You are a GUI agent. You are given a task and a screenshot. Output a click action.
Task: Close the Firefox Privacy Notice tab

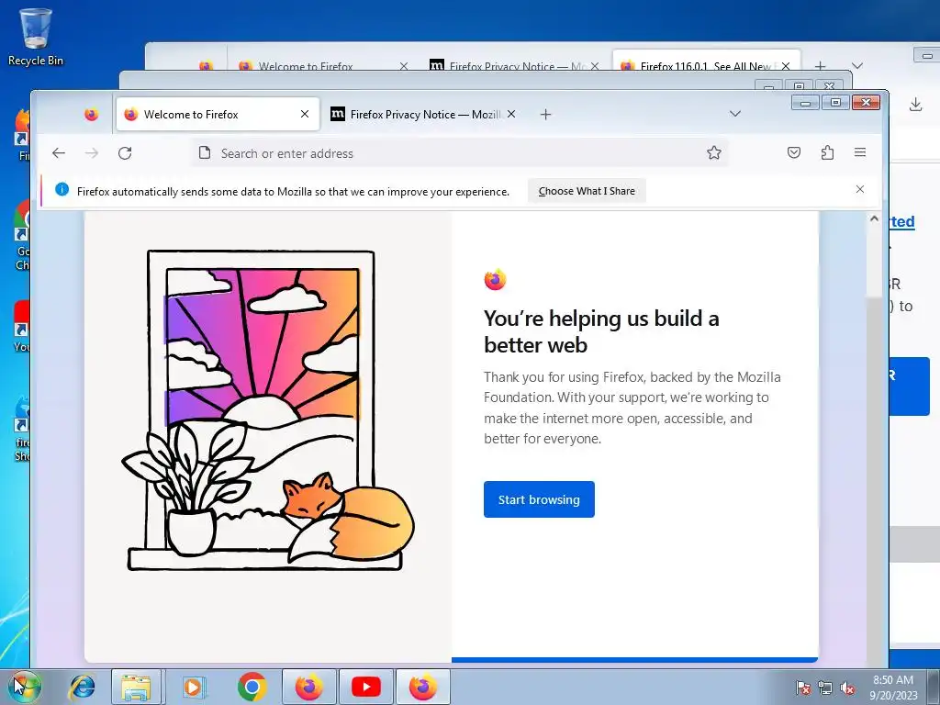(x=510, y=114)
